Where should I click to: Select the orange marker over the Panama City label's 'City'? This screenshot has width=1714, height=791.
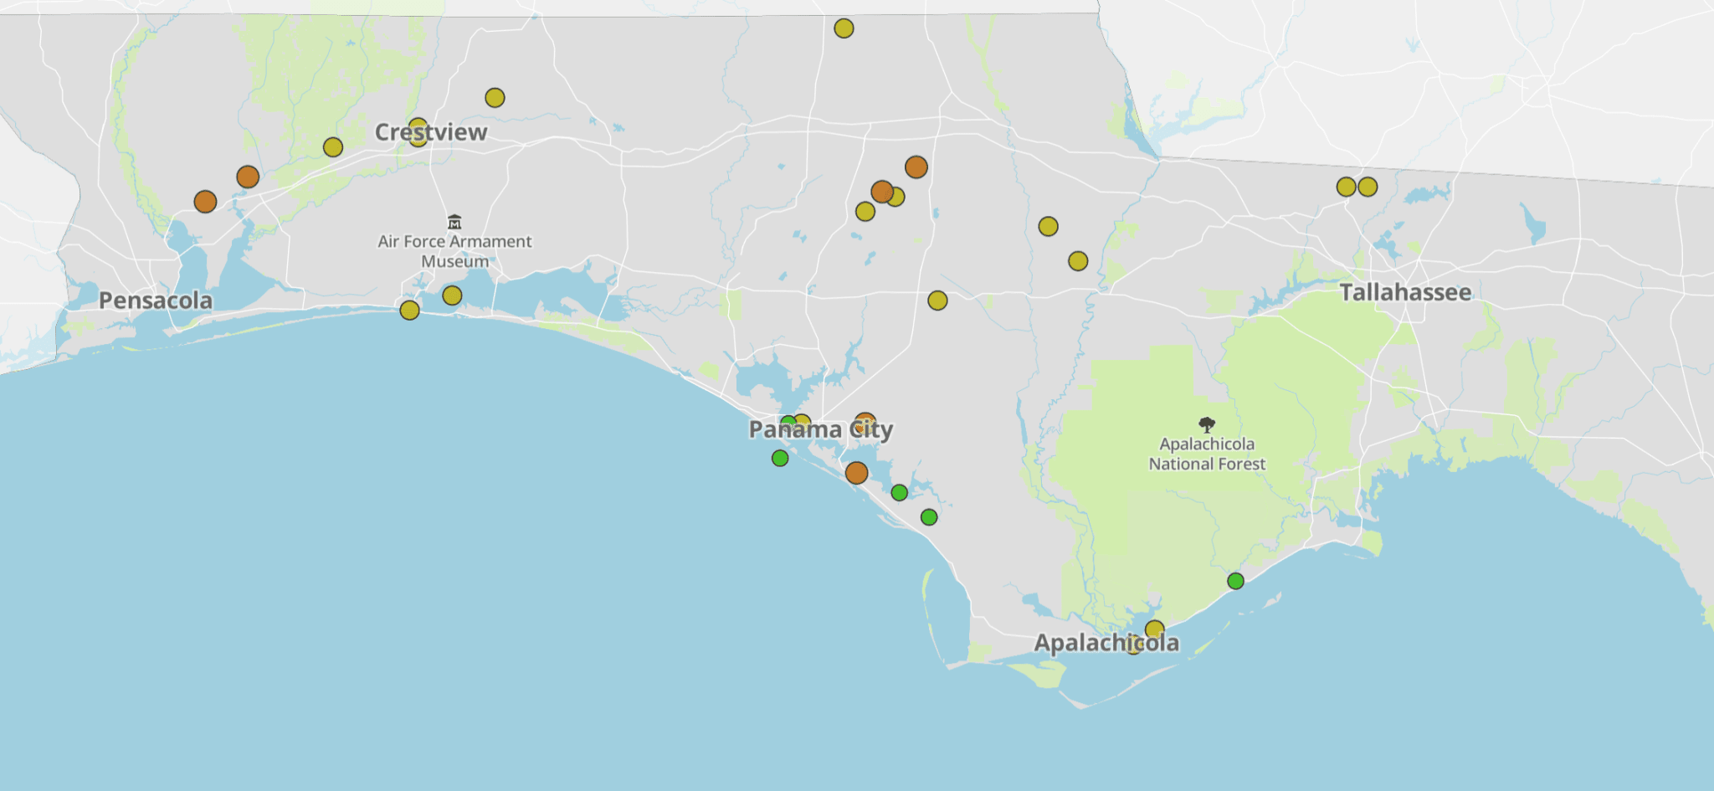point(865,423)
